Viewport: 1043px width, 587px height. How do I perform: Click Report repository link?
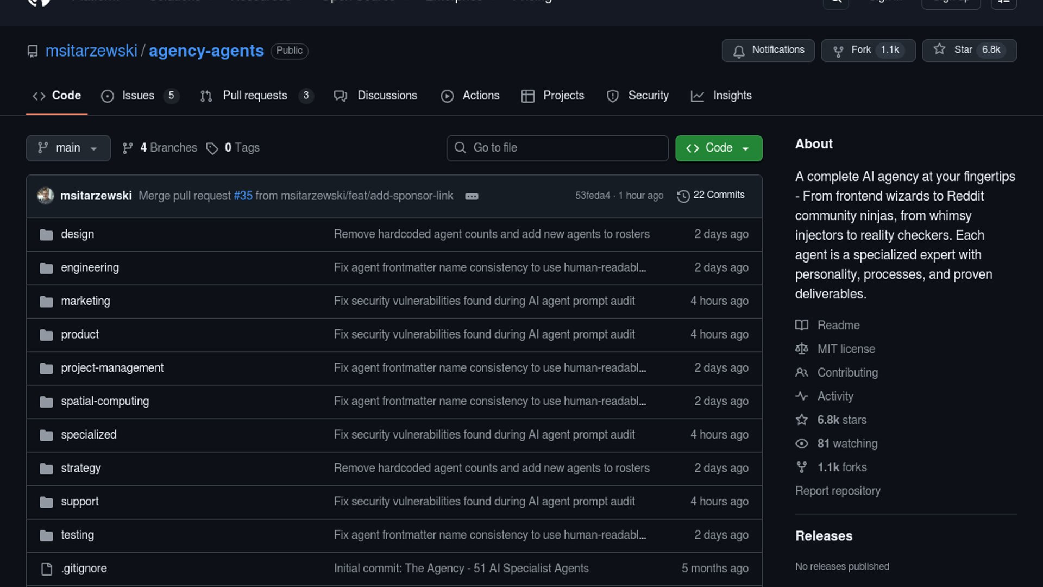coord(837,491)
